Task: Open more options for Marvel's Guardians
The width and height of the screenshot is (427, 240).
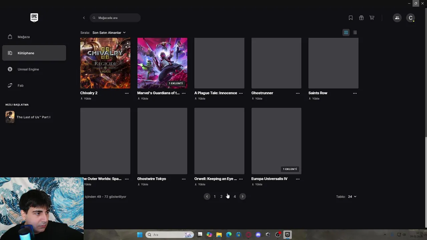Action: (183, 93)
